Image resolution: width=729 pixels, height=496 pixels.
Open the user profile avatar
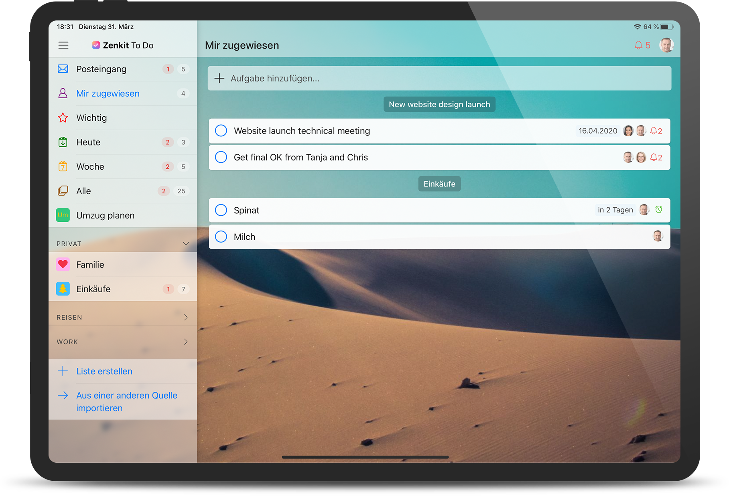(666, 45)
